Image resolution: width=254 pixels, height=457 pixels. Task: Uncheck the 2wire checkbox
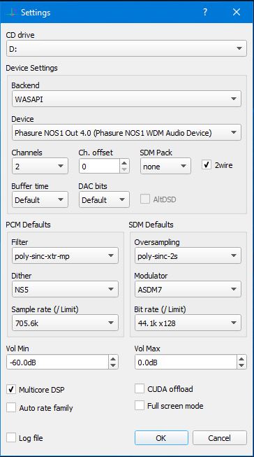coord(207,165)
